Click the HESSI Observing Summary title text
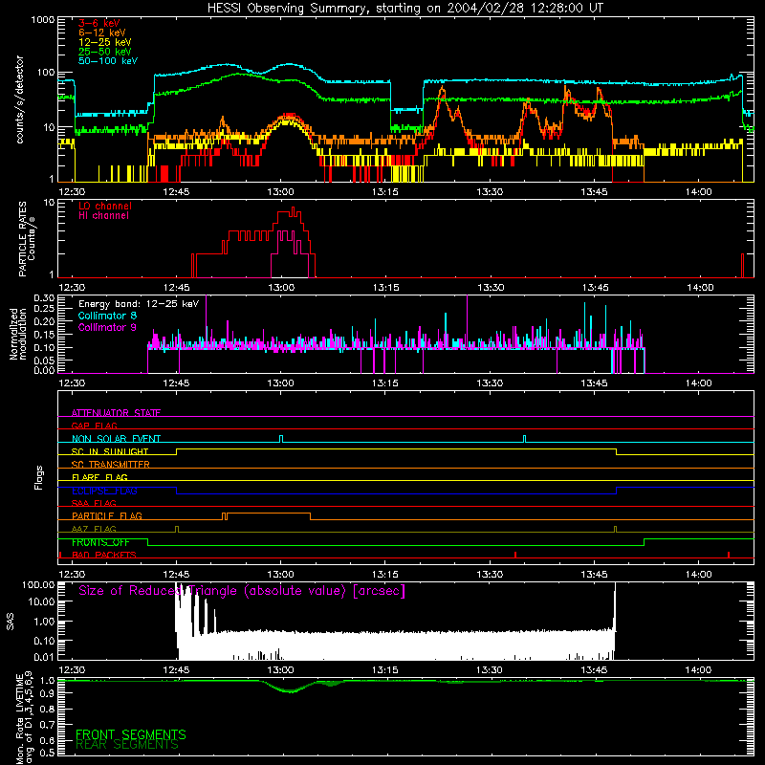 coord(404,9)
